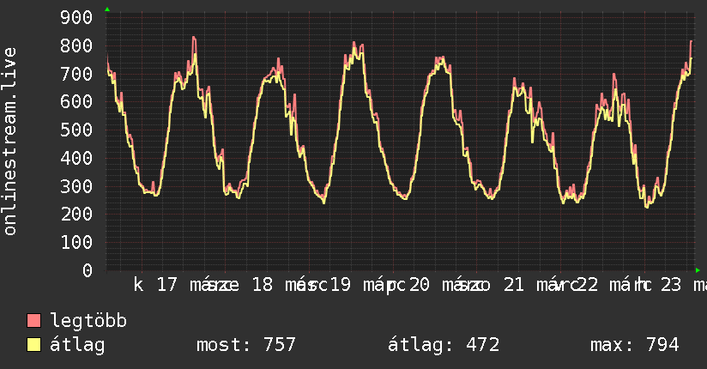Click the 19 date label on x-axis
This screenshot has height=369, width=707.
pyautogui.click(x=341, y=285)
